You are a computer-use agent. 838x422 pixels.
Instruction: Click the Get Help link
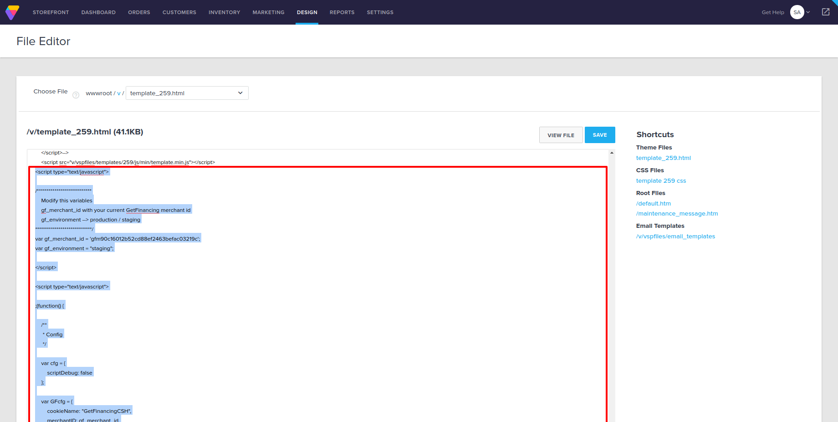773,12
